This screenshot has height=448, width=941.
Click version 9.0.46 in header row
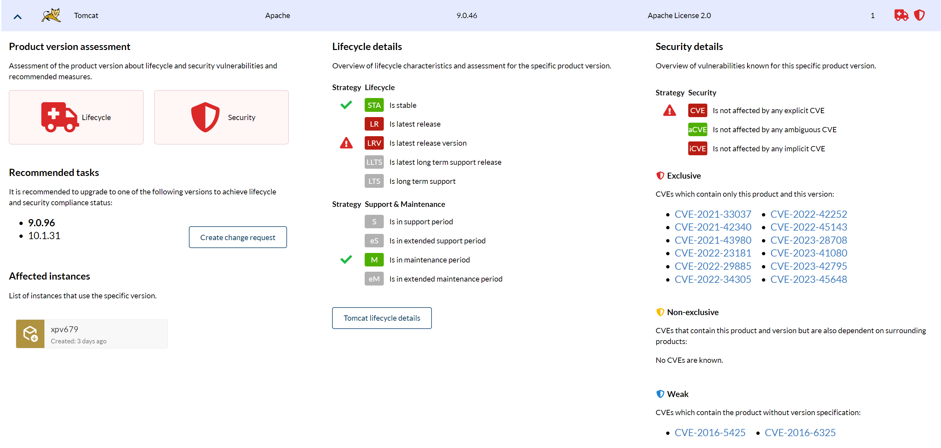[x=466, y=15]
